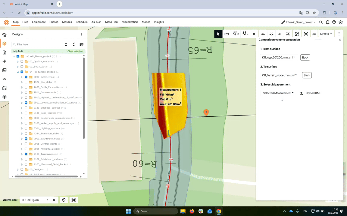Activate the arrow pointer selection tool
347x216 pixels.
click(x=218, y=34)
